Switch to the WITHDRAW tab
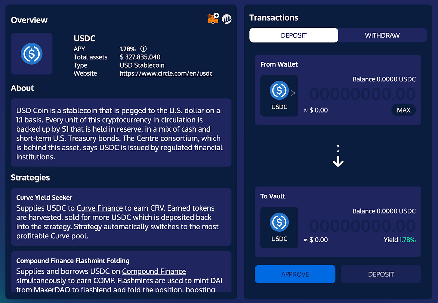This screenshot has height=303, width=438. (x=382, y=35)
